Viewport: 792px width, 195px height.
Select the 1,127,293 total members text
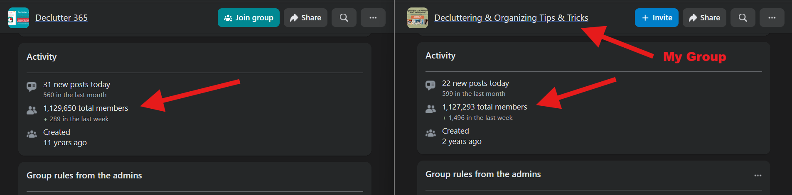485,107
